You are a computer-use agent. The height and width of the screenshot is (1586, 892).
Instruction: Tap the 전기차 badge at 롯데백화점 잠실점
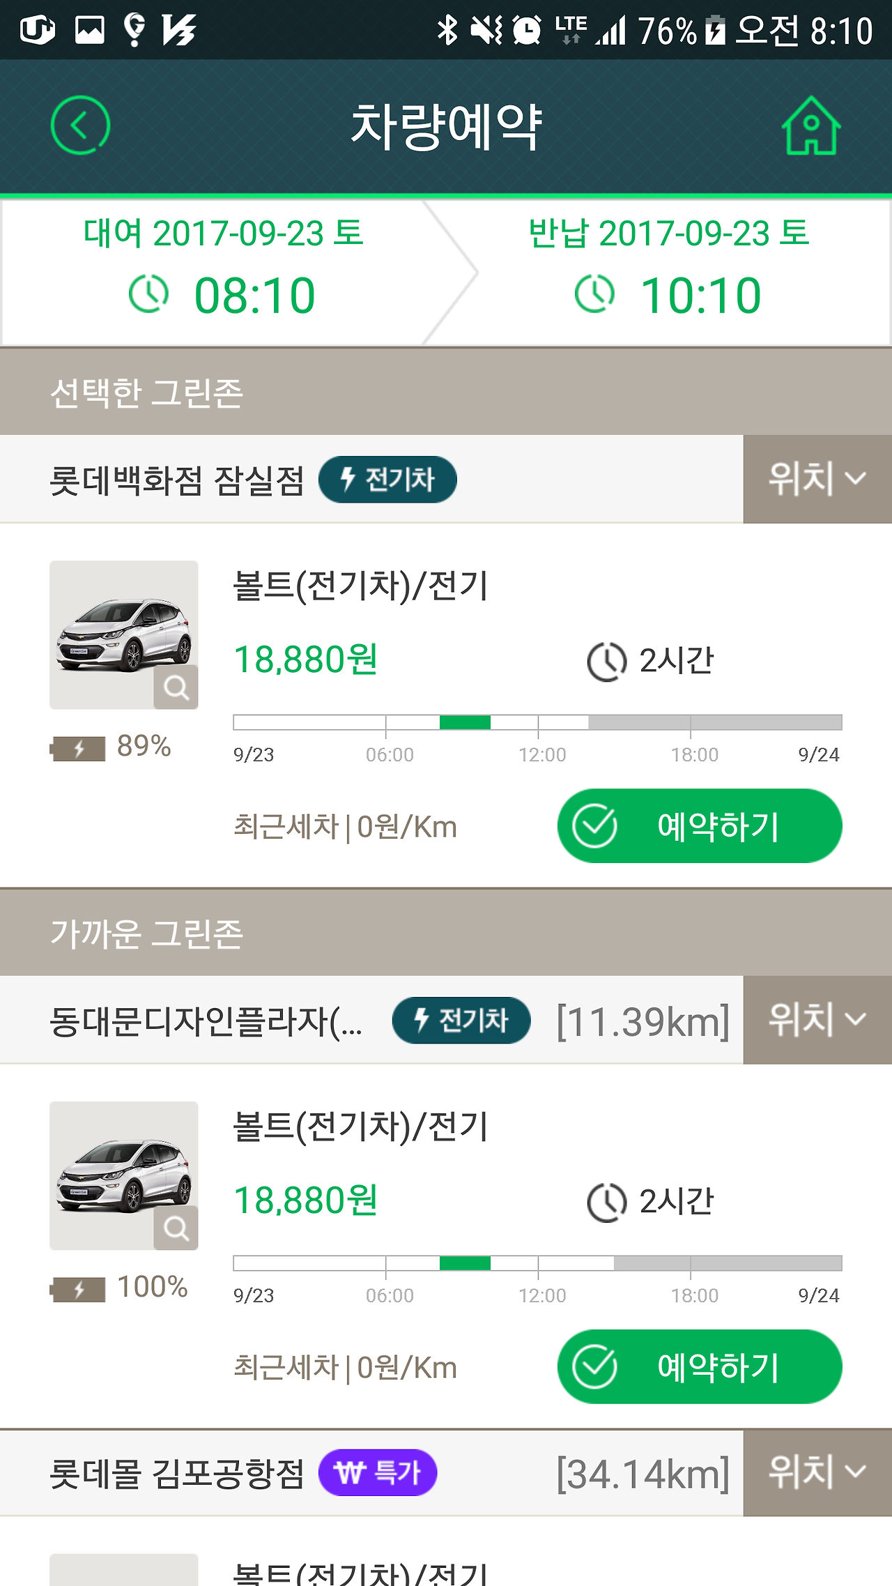387,480
